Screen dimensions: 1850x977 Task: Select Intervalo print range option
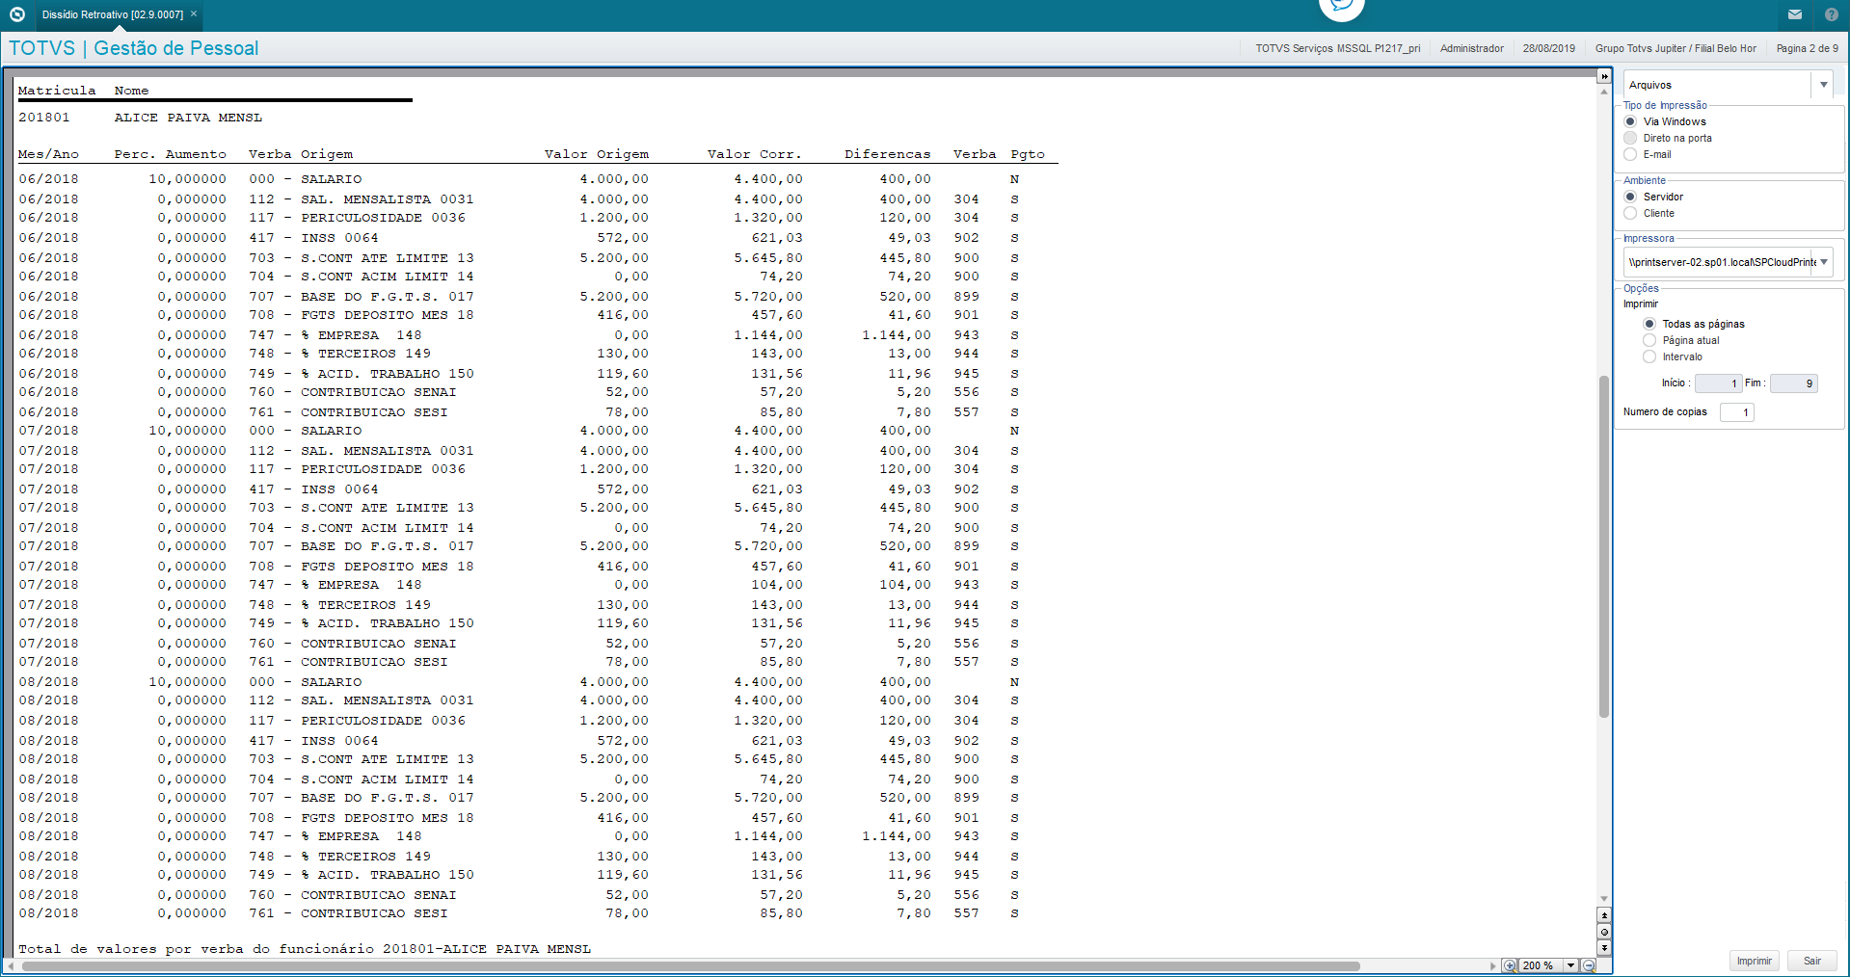click(1649, 356)
